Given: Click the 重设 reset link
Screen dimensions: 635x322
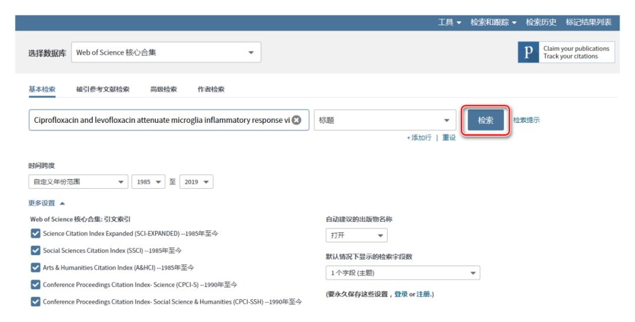Looking at the screenshot, I should tap(449, 138).
